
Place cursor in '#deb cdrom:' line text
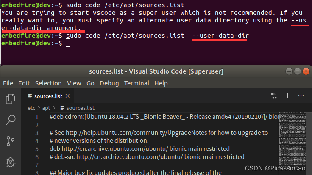click(x=164, y=117)
